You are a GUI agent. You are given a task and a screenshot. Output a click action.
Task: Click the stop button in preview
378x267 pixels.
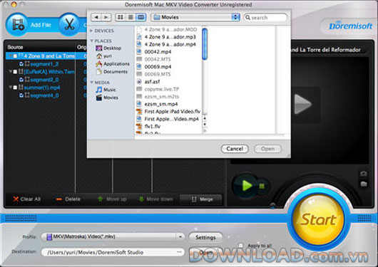coord(262,186)
